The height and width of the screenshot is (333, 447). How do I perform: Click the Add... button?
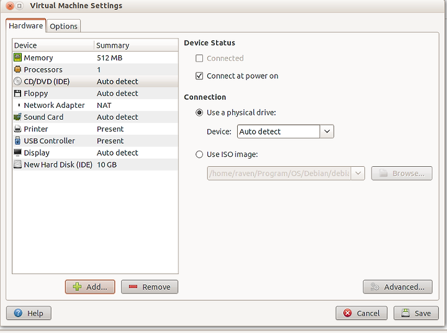(90, 287)
